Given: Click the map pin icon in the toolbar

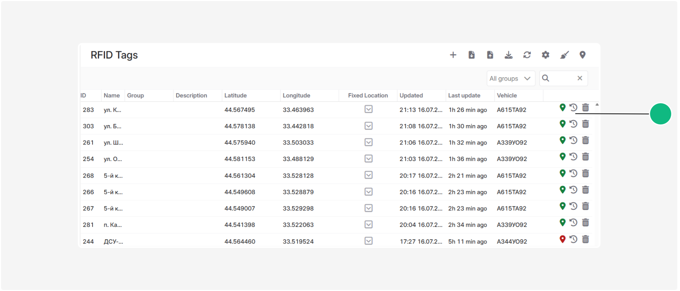Looking at the screenshot, I should click(583, 55).
